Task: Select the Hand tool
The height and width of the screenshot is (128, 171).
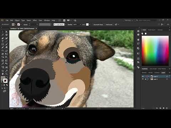Action: click(2, 74)
